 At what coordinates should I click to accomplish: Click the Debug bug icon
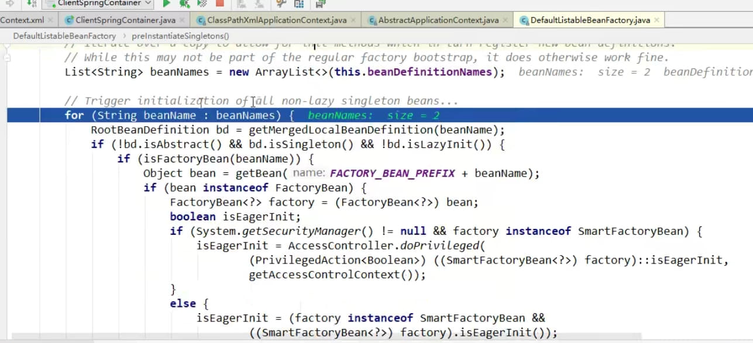pyautogui.click(x=184, y=4)
